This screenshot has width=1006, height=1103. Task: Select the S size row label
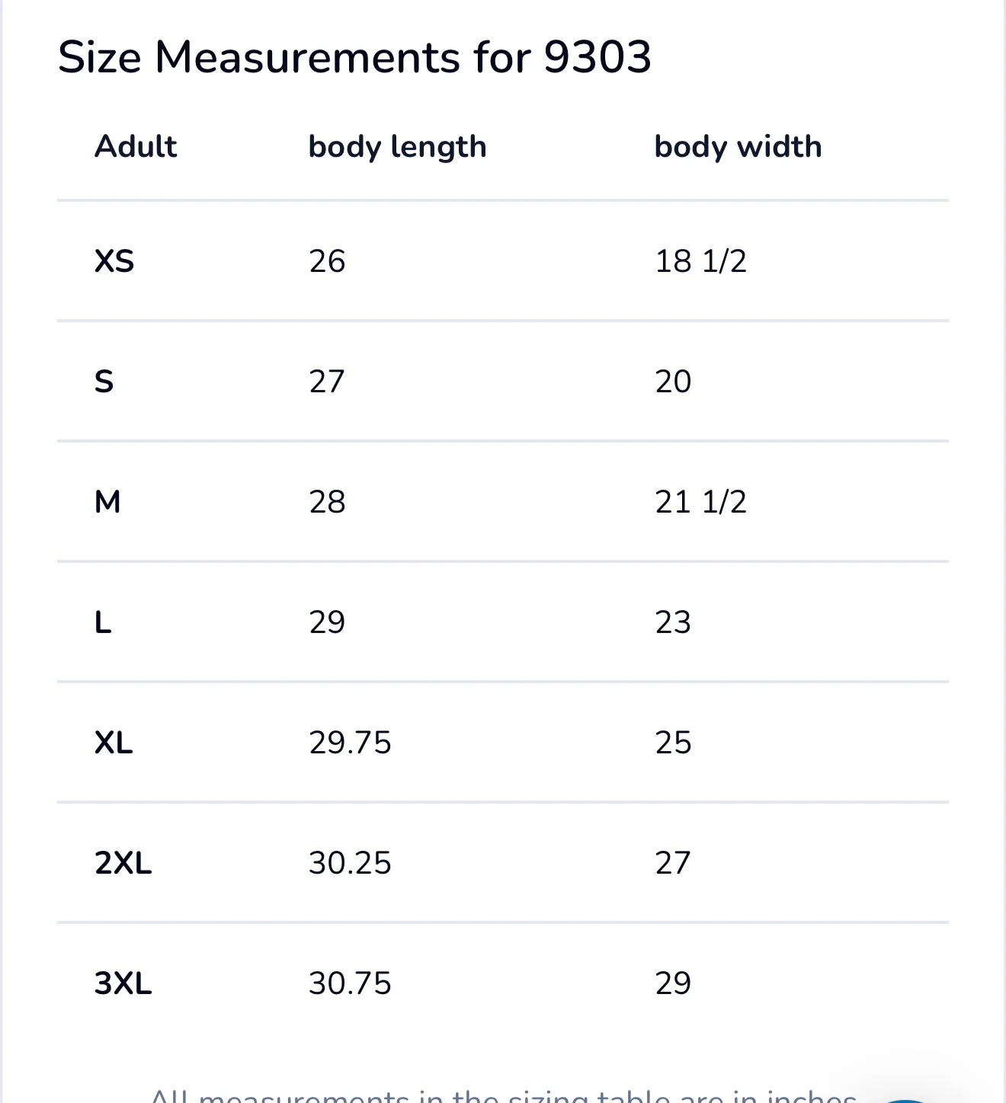pos(104,382)
